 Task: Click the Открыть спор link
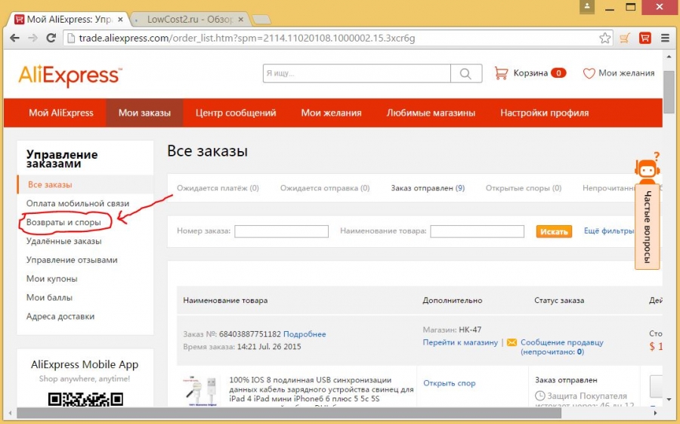point(450,383)
